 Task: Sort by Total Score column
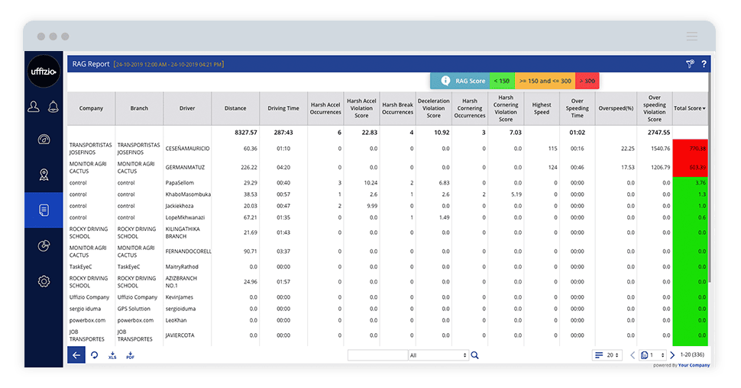pyautogui.click(x=690, y=108)
